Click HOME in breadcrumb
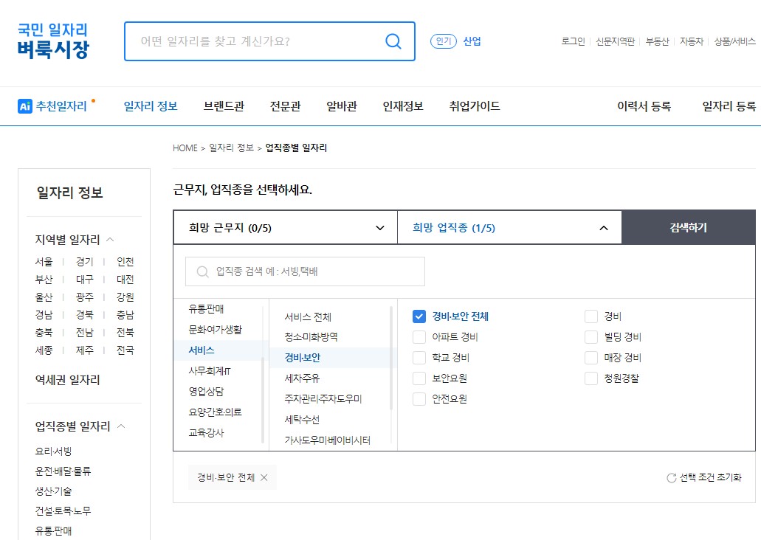This screenshot has width=761, height=540. (185, 148)
